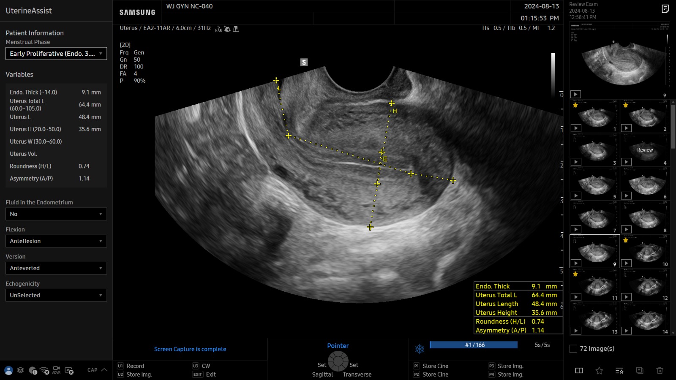Click the ADVR camera recording icon
The image size is (676, 380).
pos(56,370)
